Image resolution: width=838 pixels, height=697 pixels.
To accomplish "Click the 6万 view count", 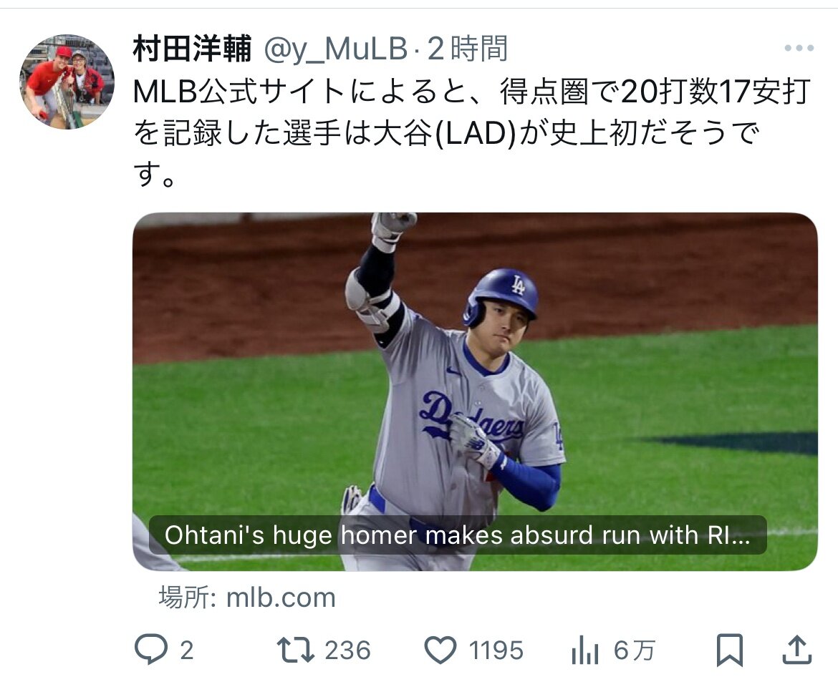I will click(x=634, y=650).
